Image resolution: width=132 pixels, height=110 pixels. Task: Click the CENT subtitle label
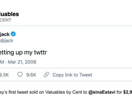pyautogui.click(x=5, y=20)
